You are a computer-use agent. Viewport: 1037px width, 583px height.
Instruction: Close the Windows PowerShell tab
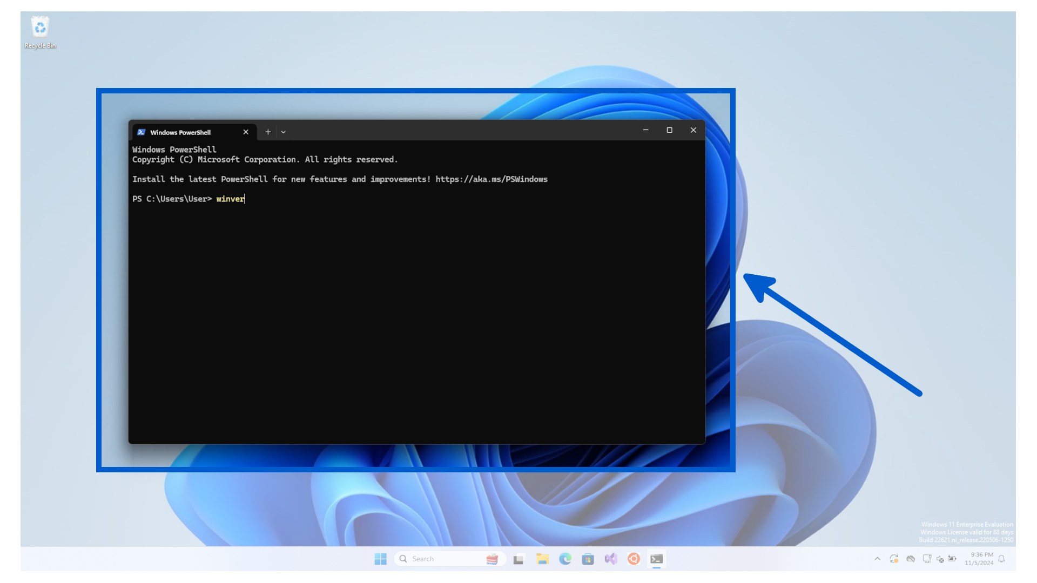coord(246,132)
